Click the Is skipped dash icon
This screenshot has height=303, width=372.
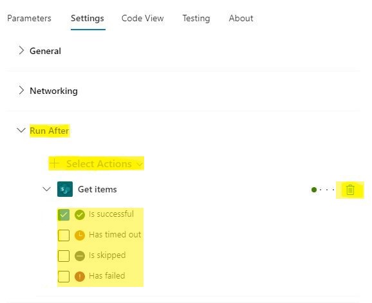[x=80, y=256]
